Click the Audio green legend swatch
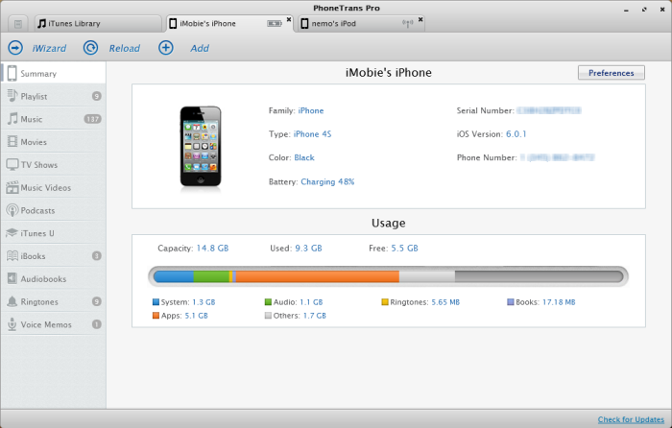 click(x=268, y=302)
